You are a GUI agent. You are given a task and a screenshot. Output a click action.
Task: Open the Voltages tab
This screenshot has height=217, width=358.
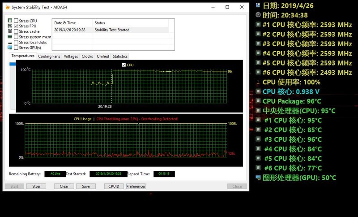tap(71, 56)
